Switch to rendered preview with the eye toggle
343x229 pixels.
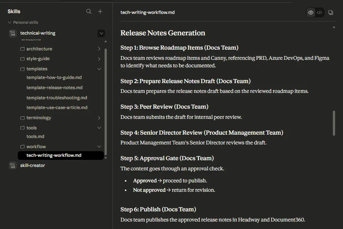(310, 12)
